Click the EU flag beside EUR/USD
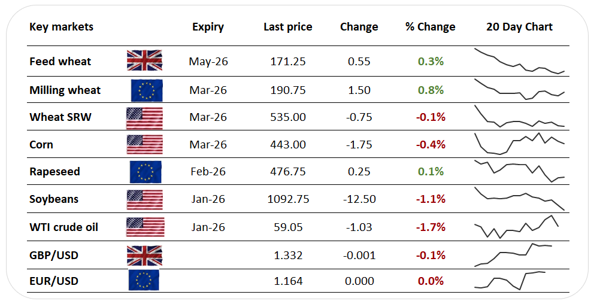 click(144, 280)
